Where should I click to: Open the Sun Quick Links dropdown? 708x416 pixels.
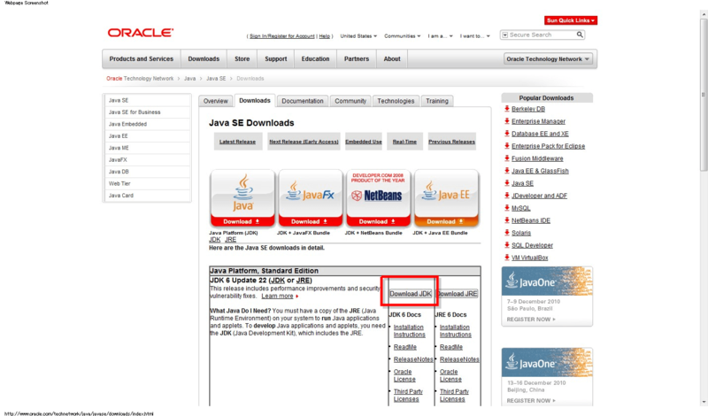click(x=570, y=20)
